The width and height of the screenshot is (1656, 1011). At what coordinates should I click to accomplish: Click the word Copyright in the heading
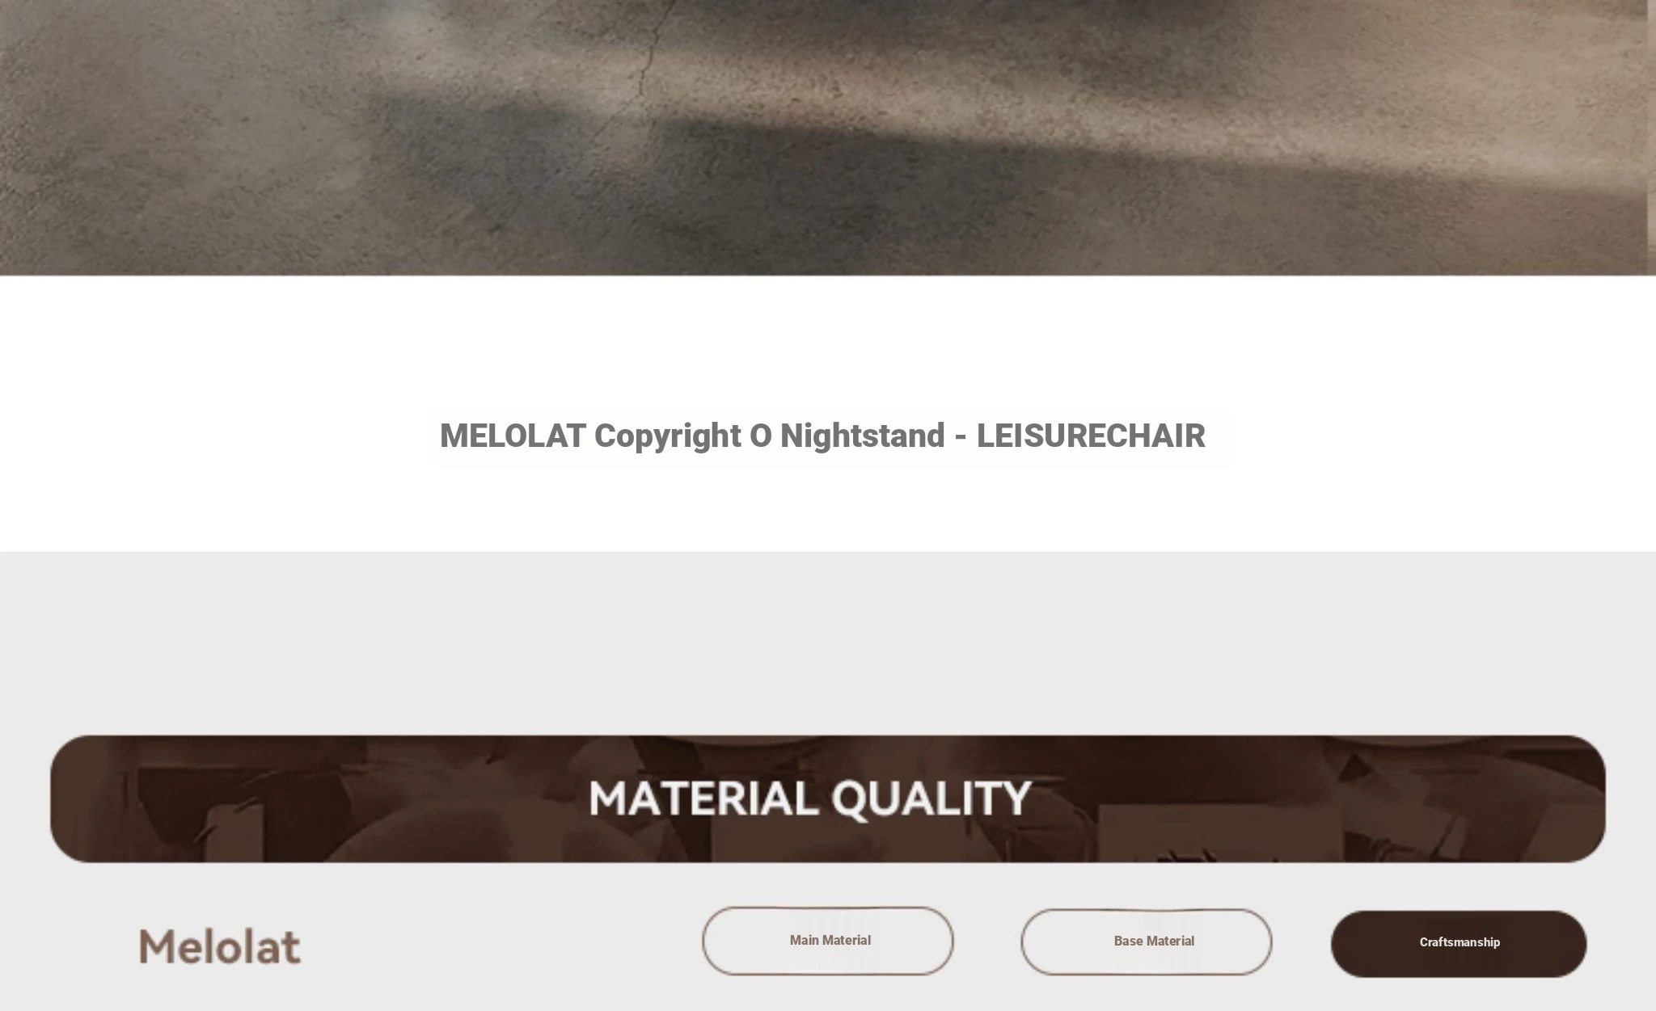(668, 436)
